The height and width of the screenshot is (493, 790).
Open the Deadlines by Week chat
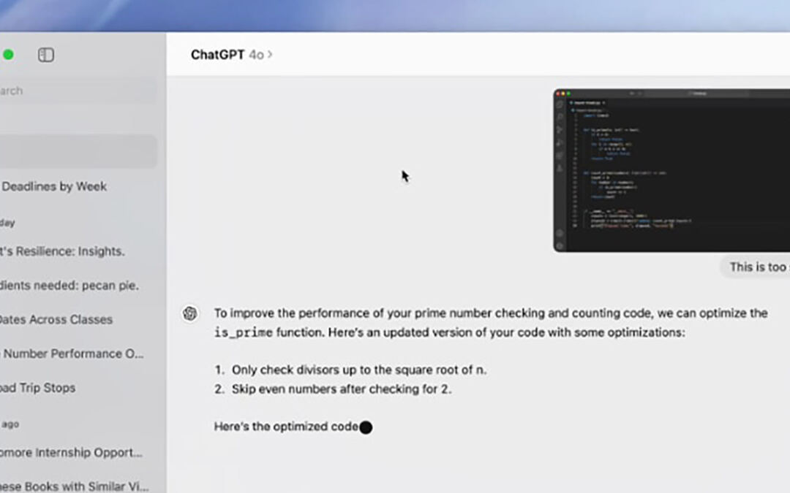pos(54,186)
